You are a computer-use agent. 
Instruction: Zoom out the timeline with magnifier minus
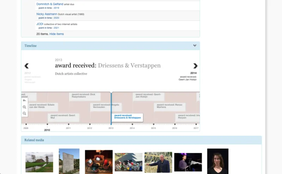pos(24,114)
